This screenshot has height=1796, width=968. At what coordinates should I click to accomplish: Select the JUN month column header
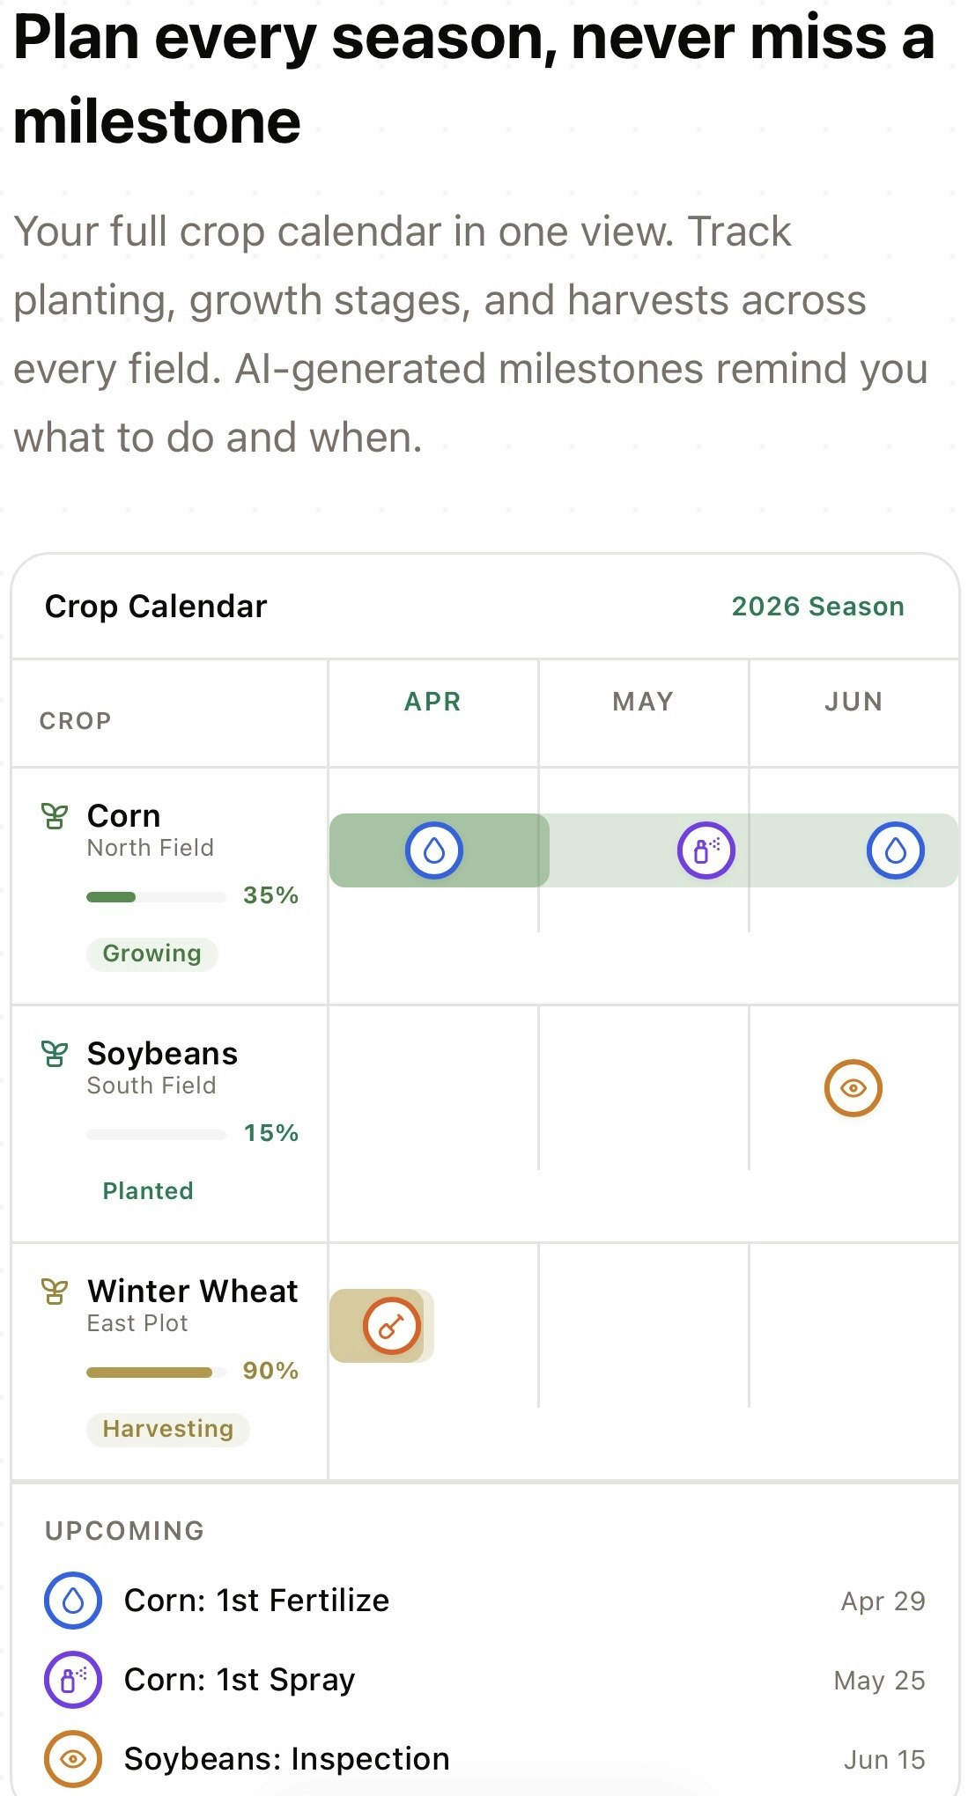[853, 702]
